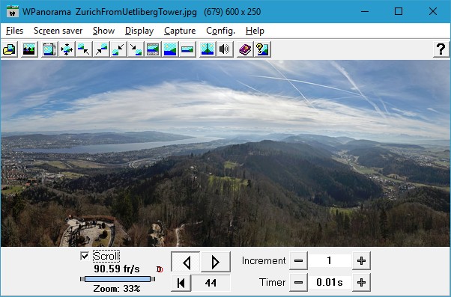Viewport: 451px width, 297px height.
Task: Click the blue zoom slider bar
Action: click(x=118, y=279)
